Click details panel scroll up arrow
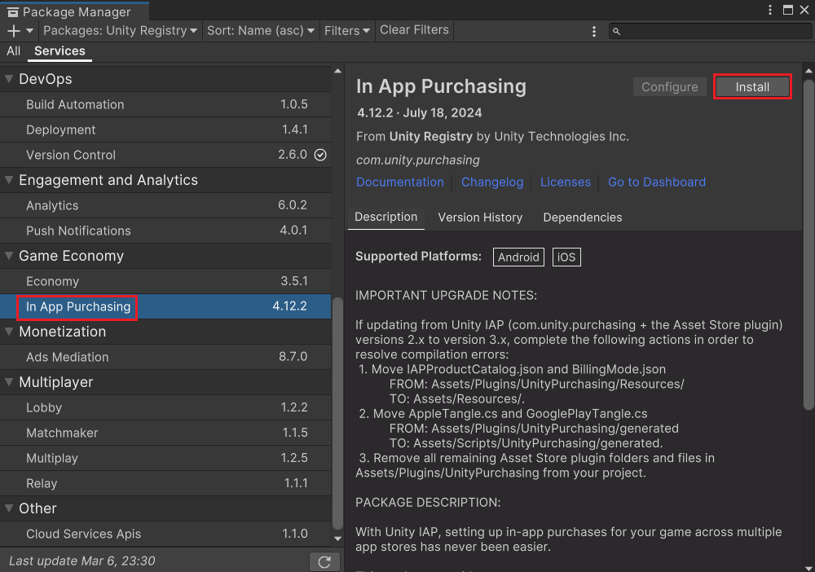This screenshot has width=815, height=572. click(x=808, y=71)
